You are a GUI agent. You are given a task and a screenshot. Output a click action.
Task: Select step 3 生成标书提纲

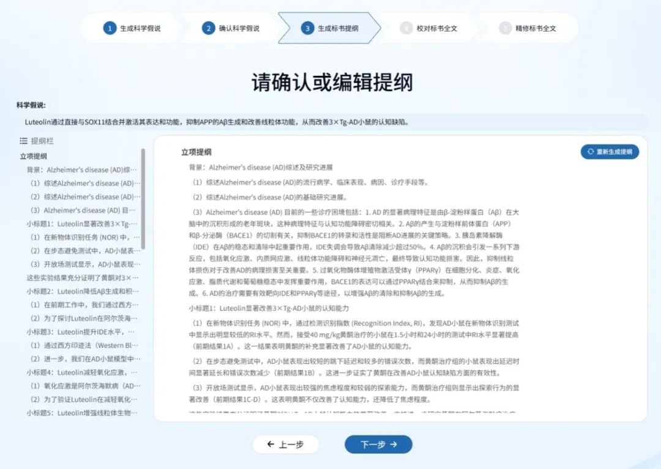coord(330,28)
